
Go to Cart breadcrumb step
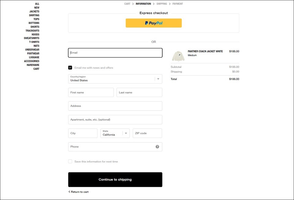tap(127, 4)
